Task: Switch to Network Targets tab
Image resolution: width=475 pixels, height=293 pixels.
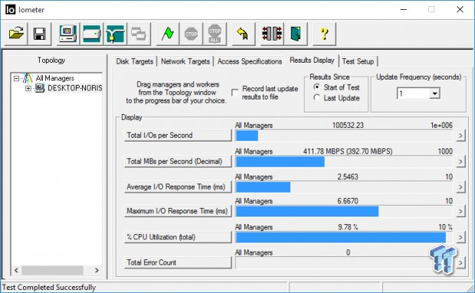Action: point(185,61)
